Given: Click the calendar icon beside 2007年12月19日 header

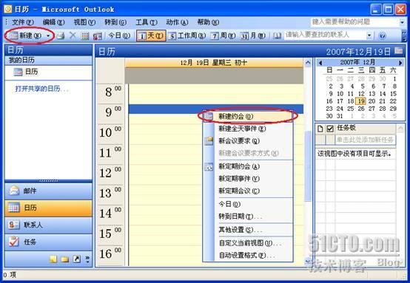Looking at the screenshot, I should coord(399,51).
